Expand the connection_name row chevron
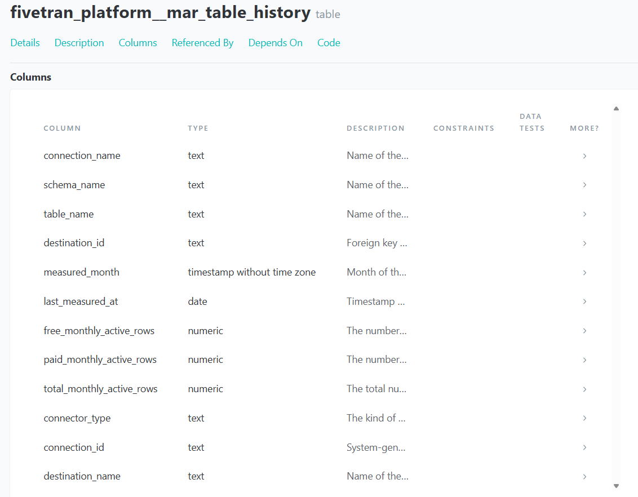This screenshot has height=497, width=638. pyautogui.click(x=584, y=156)
